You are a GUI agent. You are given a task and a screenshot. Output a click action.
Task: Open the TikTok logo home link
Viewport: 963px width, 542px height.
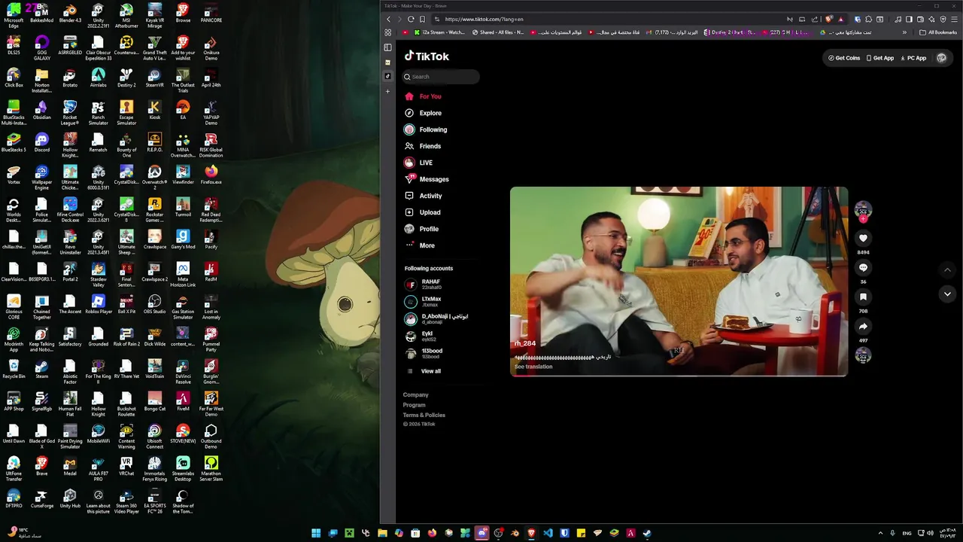(x=427, y=56)
